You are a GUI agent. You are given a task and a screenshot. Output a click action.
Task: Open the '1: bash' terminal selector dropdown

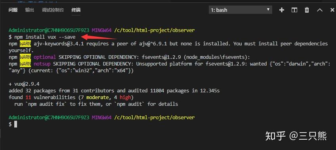[240, 10]
